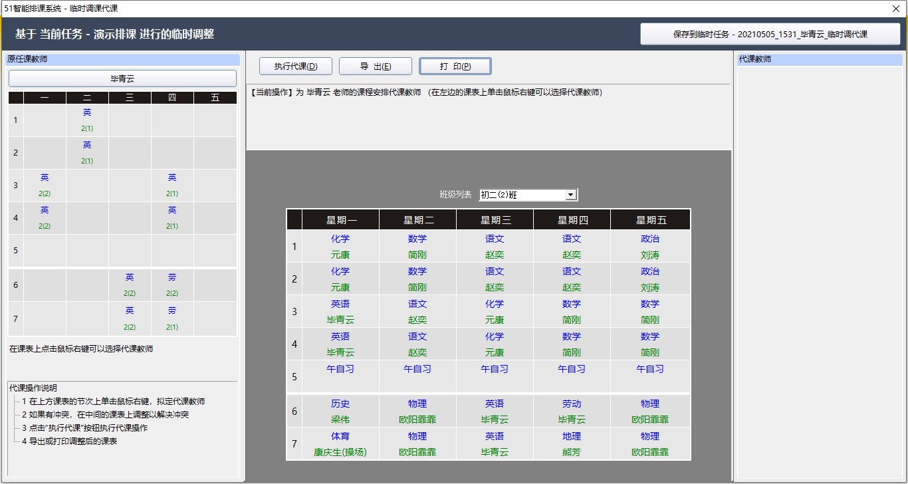Click the 毕青云 teacher name button
Image resolution: width=908 pixels, height=484 pixels.
122,78
